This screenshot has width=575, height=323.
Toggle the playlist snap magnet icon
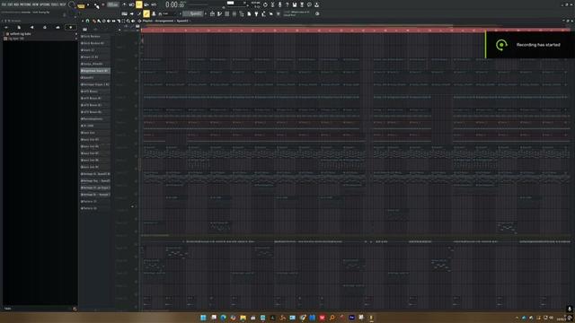coord(87,21)
